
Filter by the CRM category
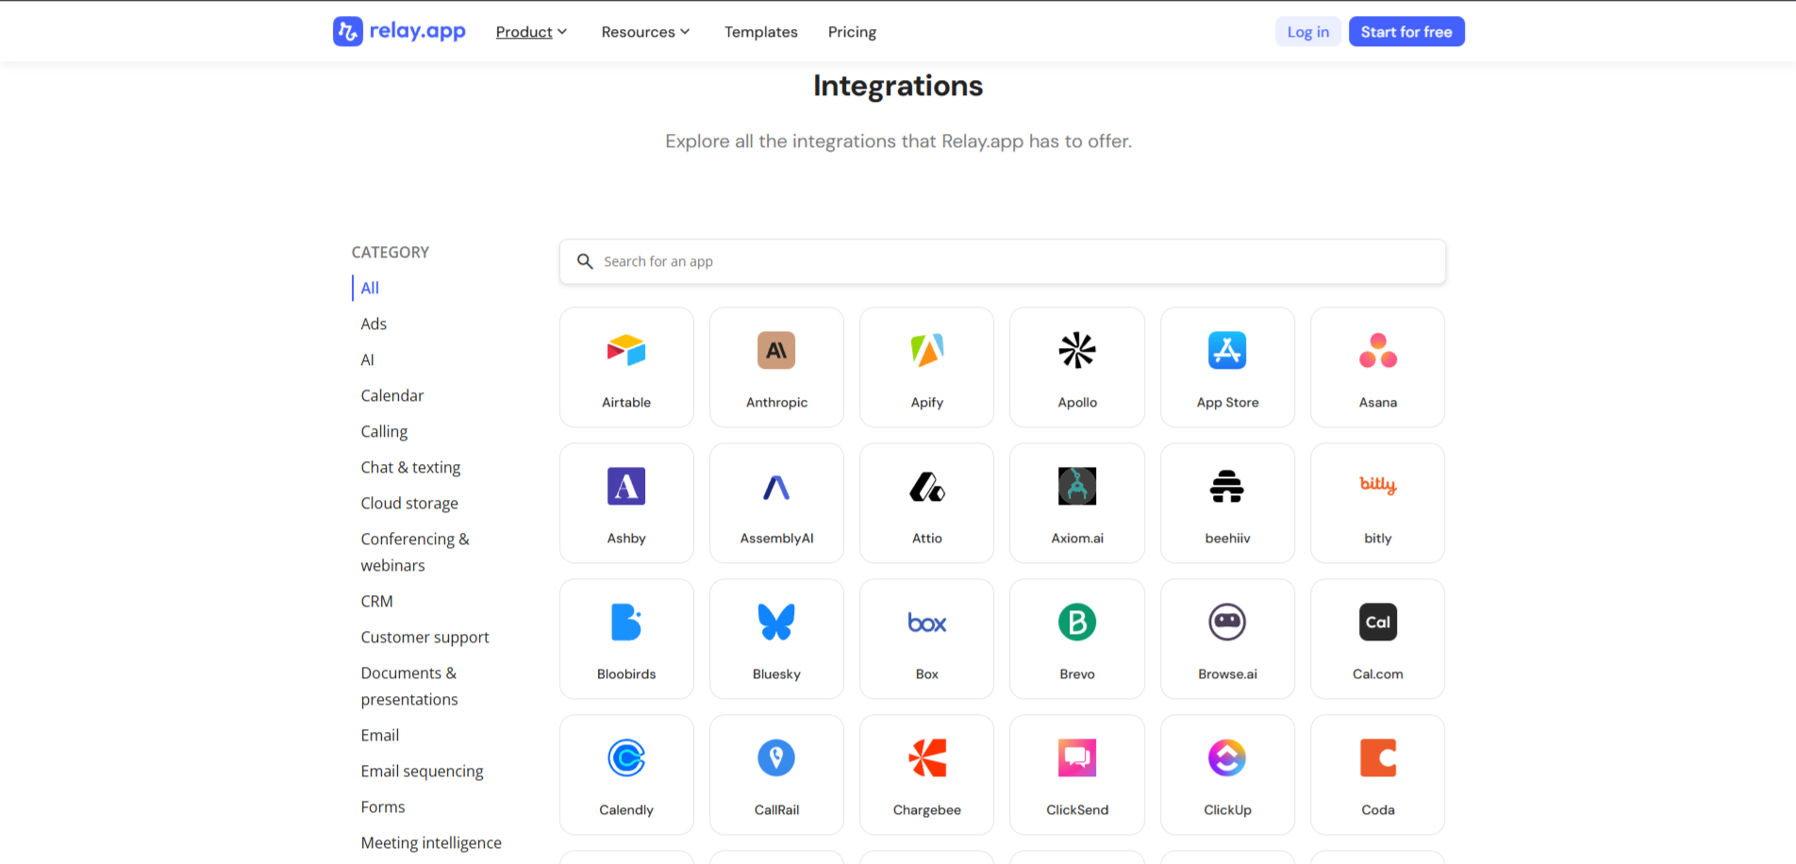pyautogui.click(x=376, y=601)
